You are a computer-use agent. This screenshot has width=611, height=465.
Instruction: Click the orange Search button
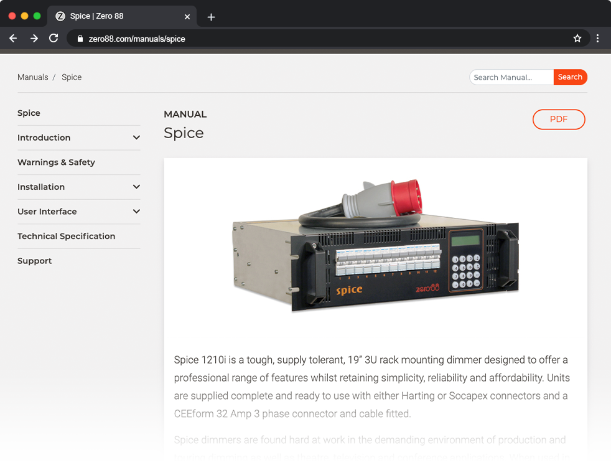click(570, 77)
